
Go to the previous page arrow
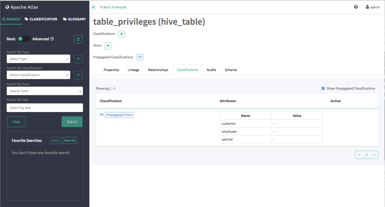coord(359,155)
